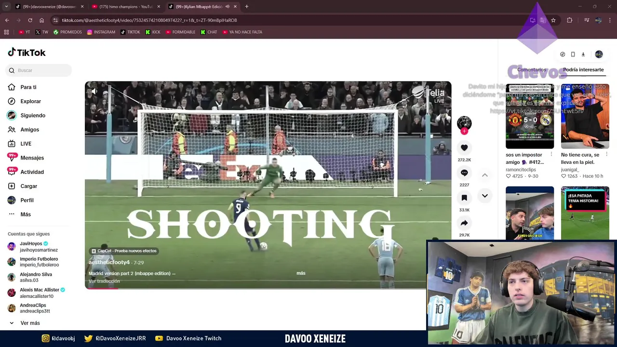Open the ESA PATADA TENIA HISTORIA thumbnail

pyautogui.click(x=585, y=213)
